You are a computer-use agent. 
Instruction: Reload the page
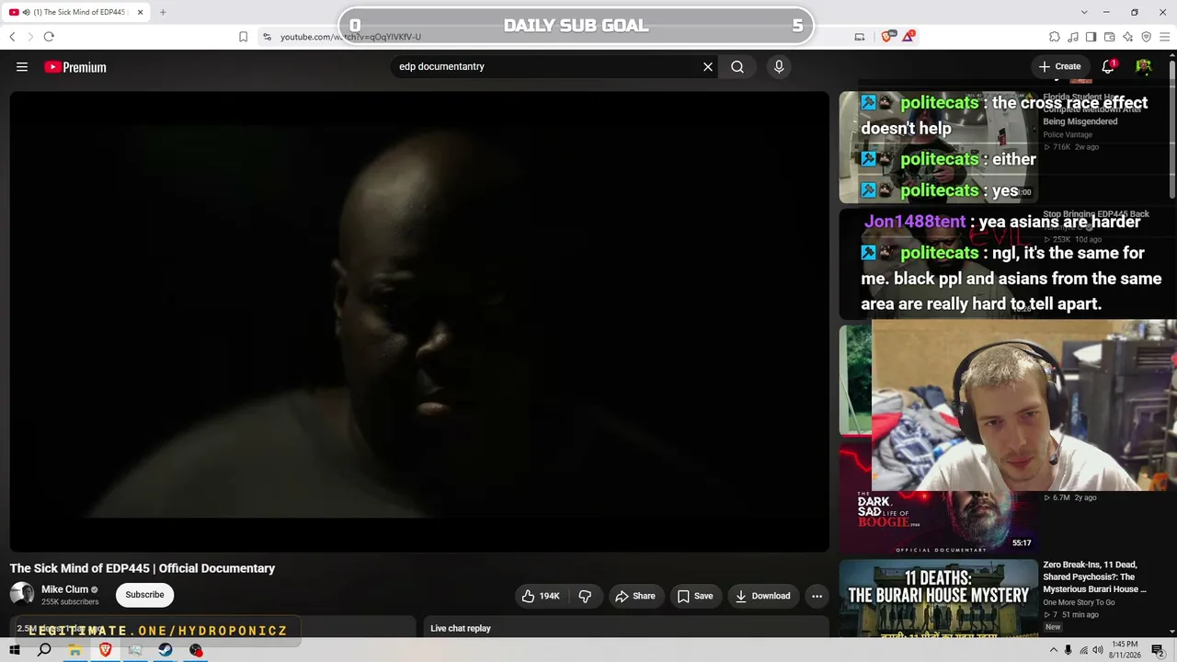coord(49,37)
